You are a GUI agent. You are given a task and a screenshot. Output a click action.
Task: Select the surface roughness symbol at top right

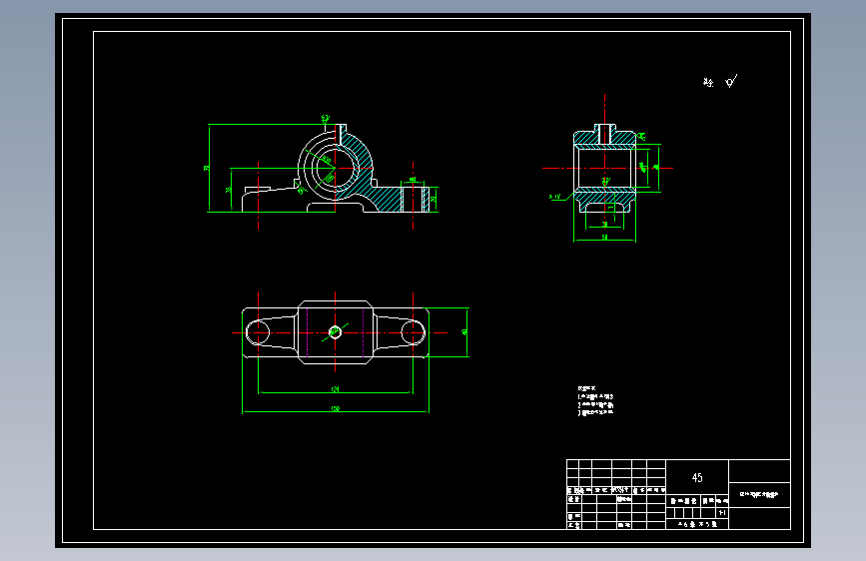731,82
